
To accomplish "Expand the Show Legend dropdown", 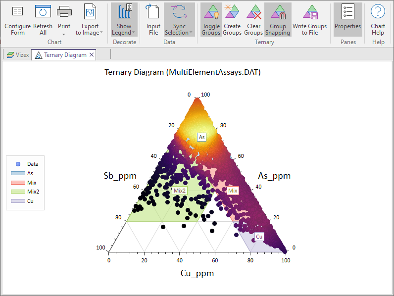I will point(134,33).
